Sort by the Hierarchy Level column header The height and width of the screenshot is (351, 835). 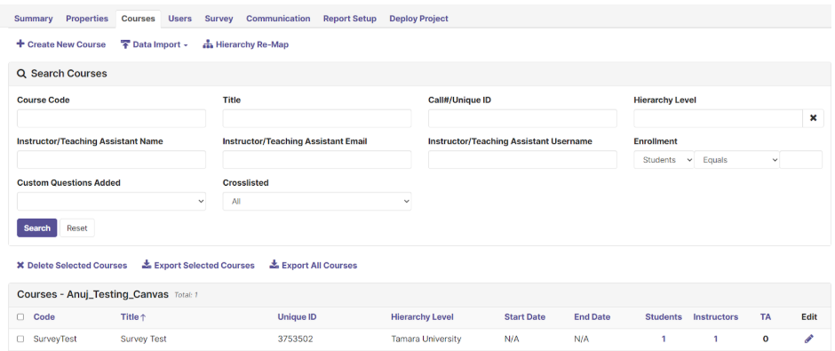tap(422, 317)
